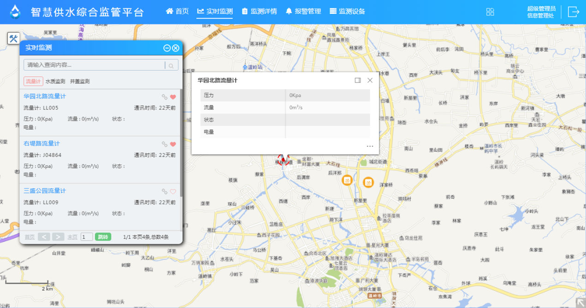Image resolution: width=586 pixels, height=308 pixels.
Task: Open the grid apps menu icon
Action: (490, 12)
